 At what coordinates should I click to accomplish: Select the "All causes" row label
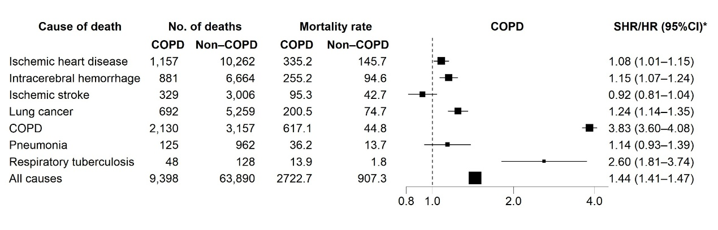pos(36,179)
